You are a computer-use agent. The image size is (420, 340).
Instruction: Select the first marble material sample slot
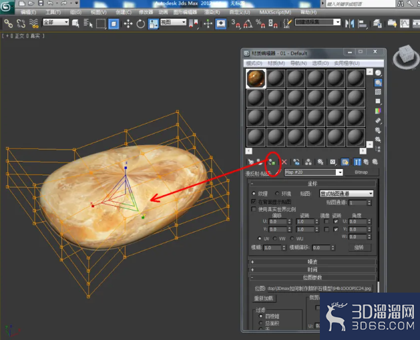tap(256, 78)
